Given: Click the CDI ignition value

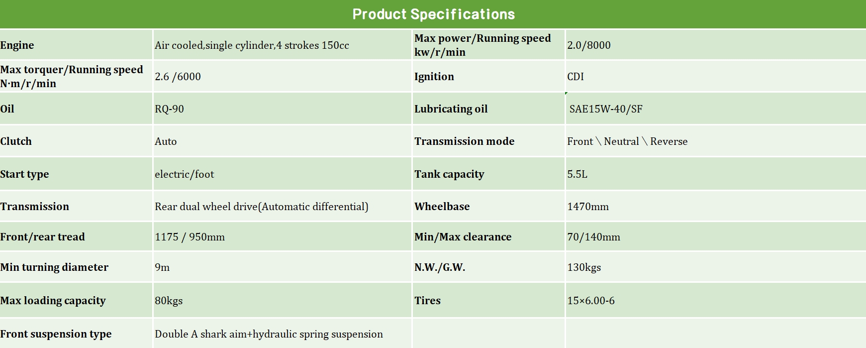Looking at the screenshot, I should coord(576,77).
